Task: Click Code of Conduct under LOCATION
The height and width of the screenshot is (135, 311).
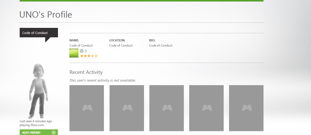Action: 121,46
